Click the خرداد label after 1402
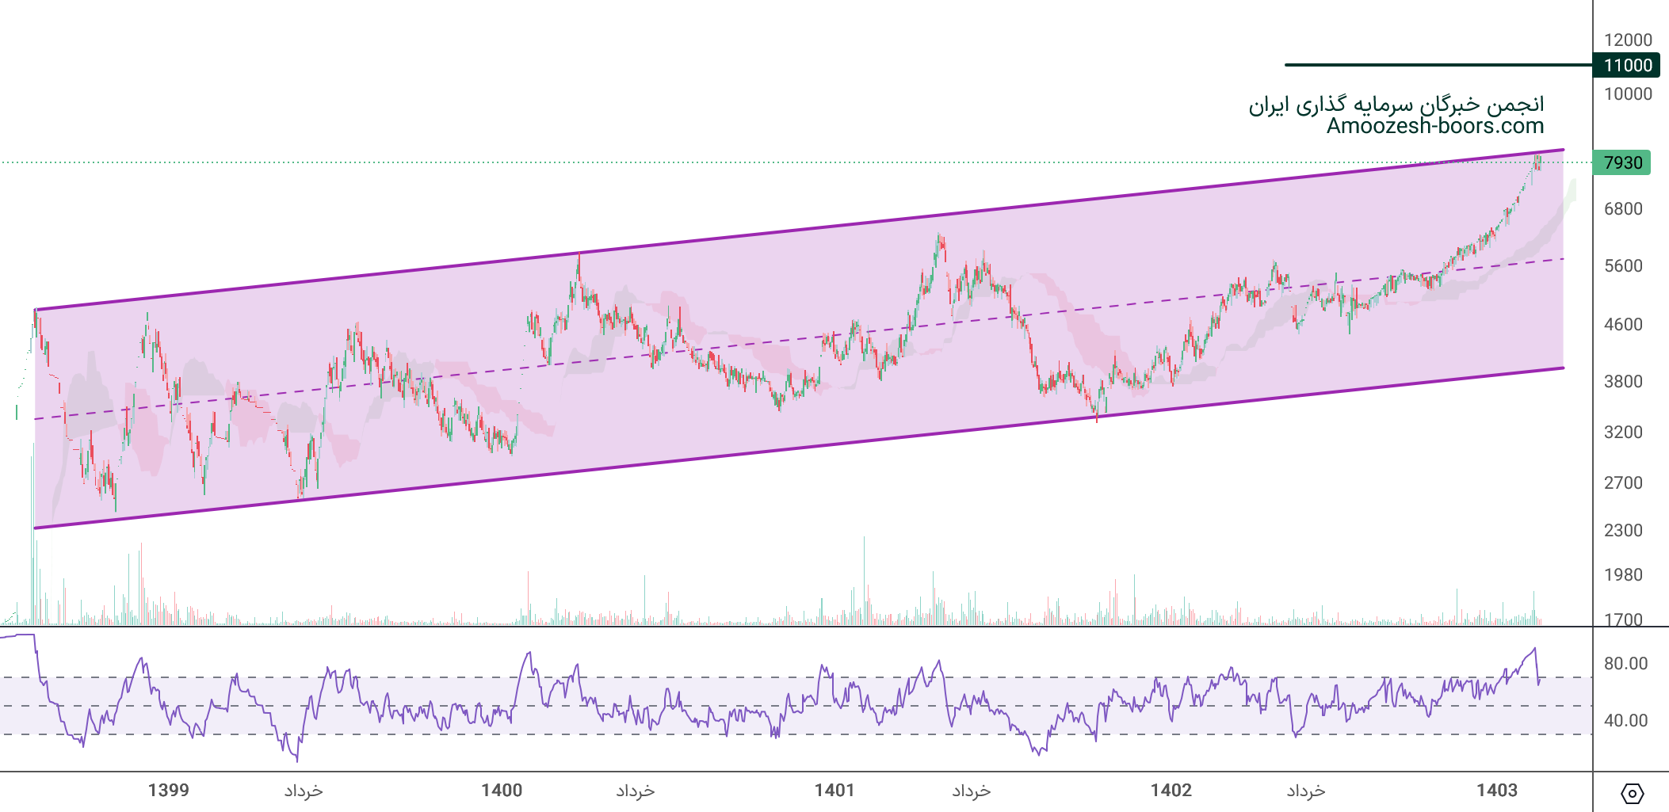The width and height of the screenshot is (1669, 812). click(1306, 791)
